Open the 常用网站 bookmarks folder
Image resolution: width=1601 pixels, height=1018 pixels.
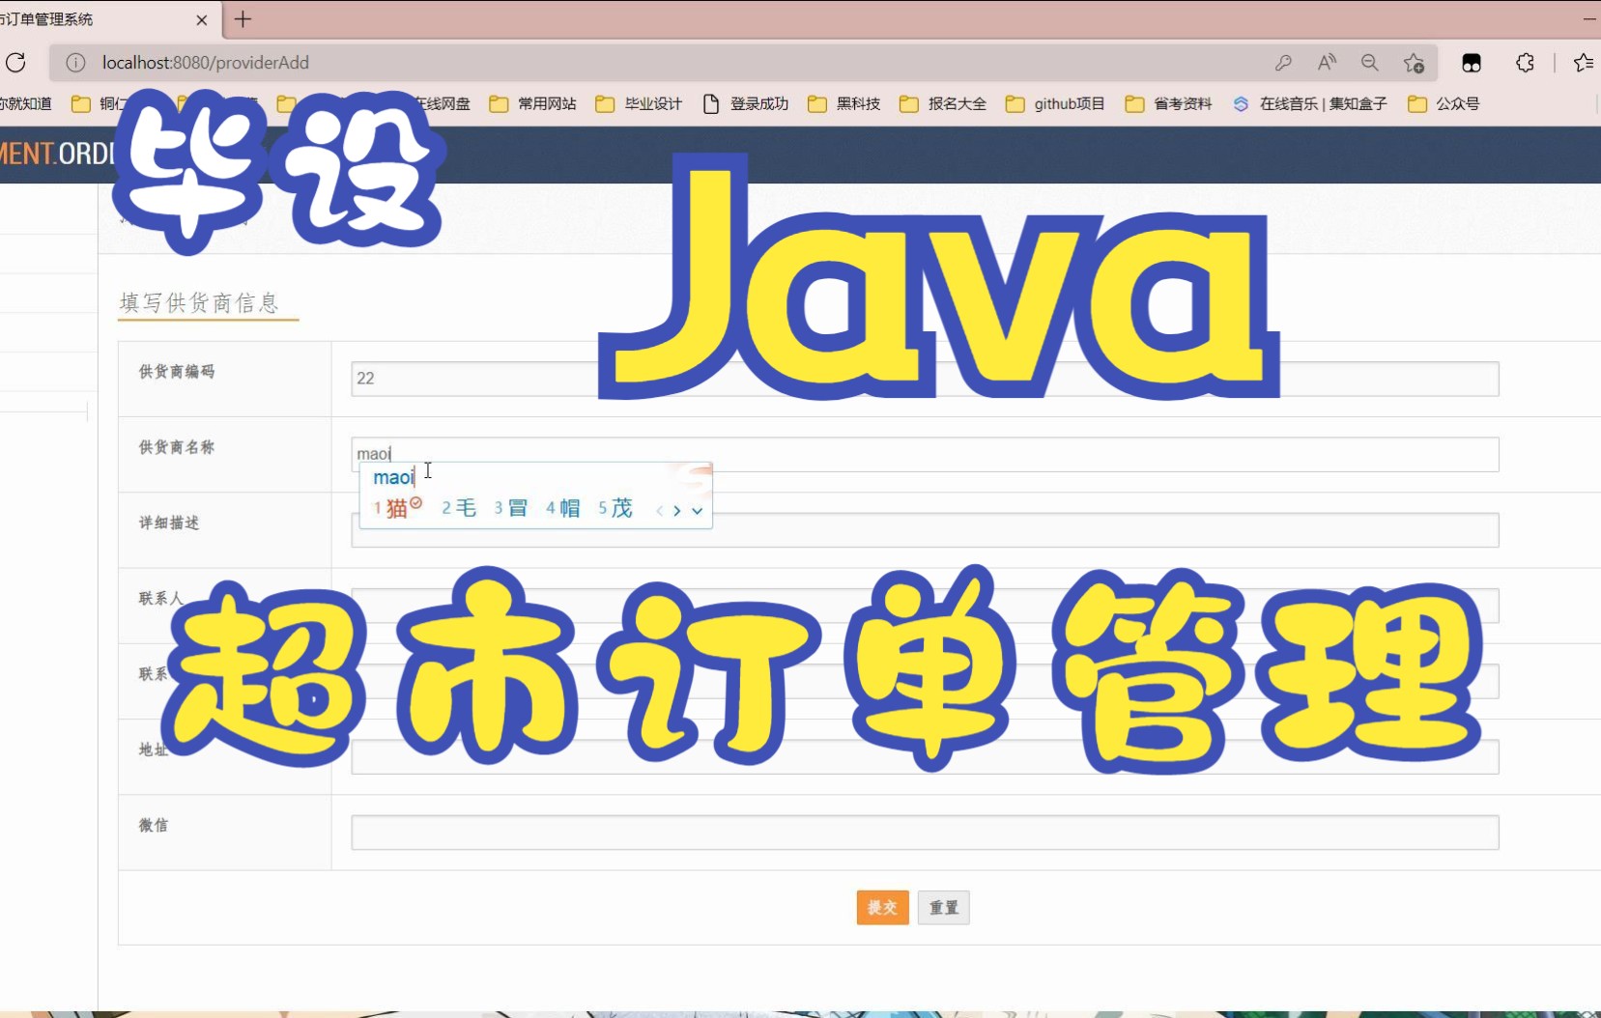[533, 103]
